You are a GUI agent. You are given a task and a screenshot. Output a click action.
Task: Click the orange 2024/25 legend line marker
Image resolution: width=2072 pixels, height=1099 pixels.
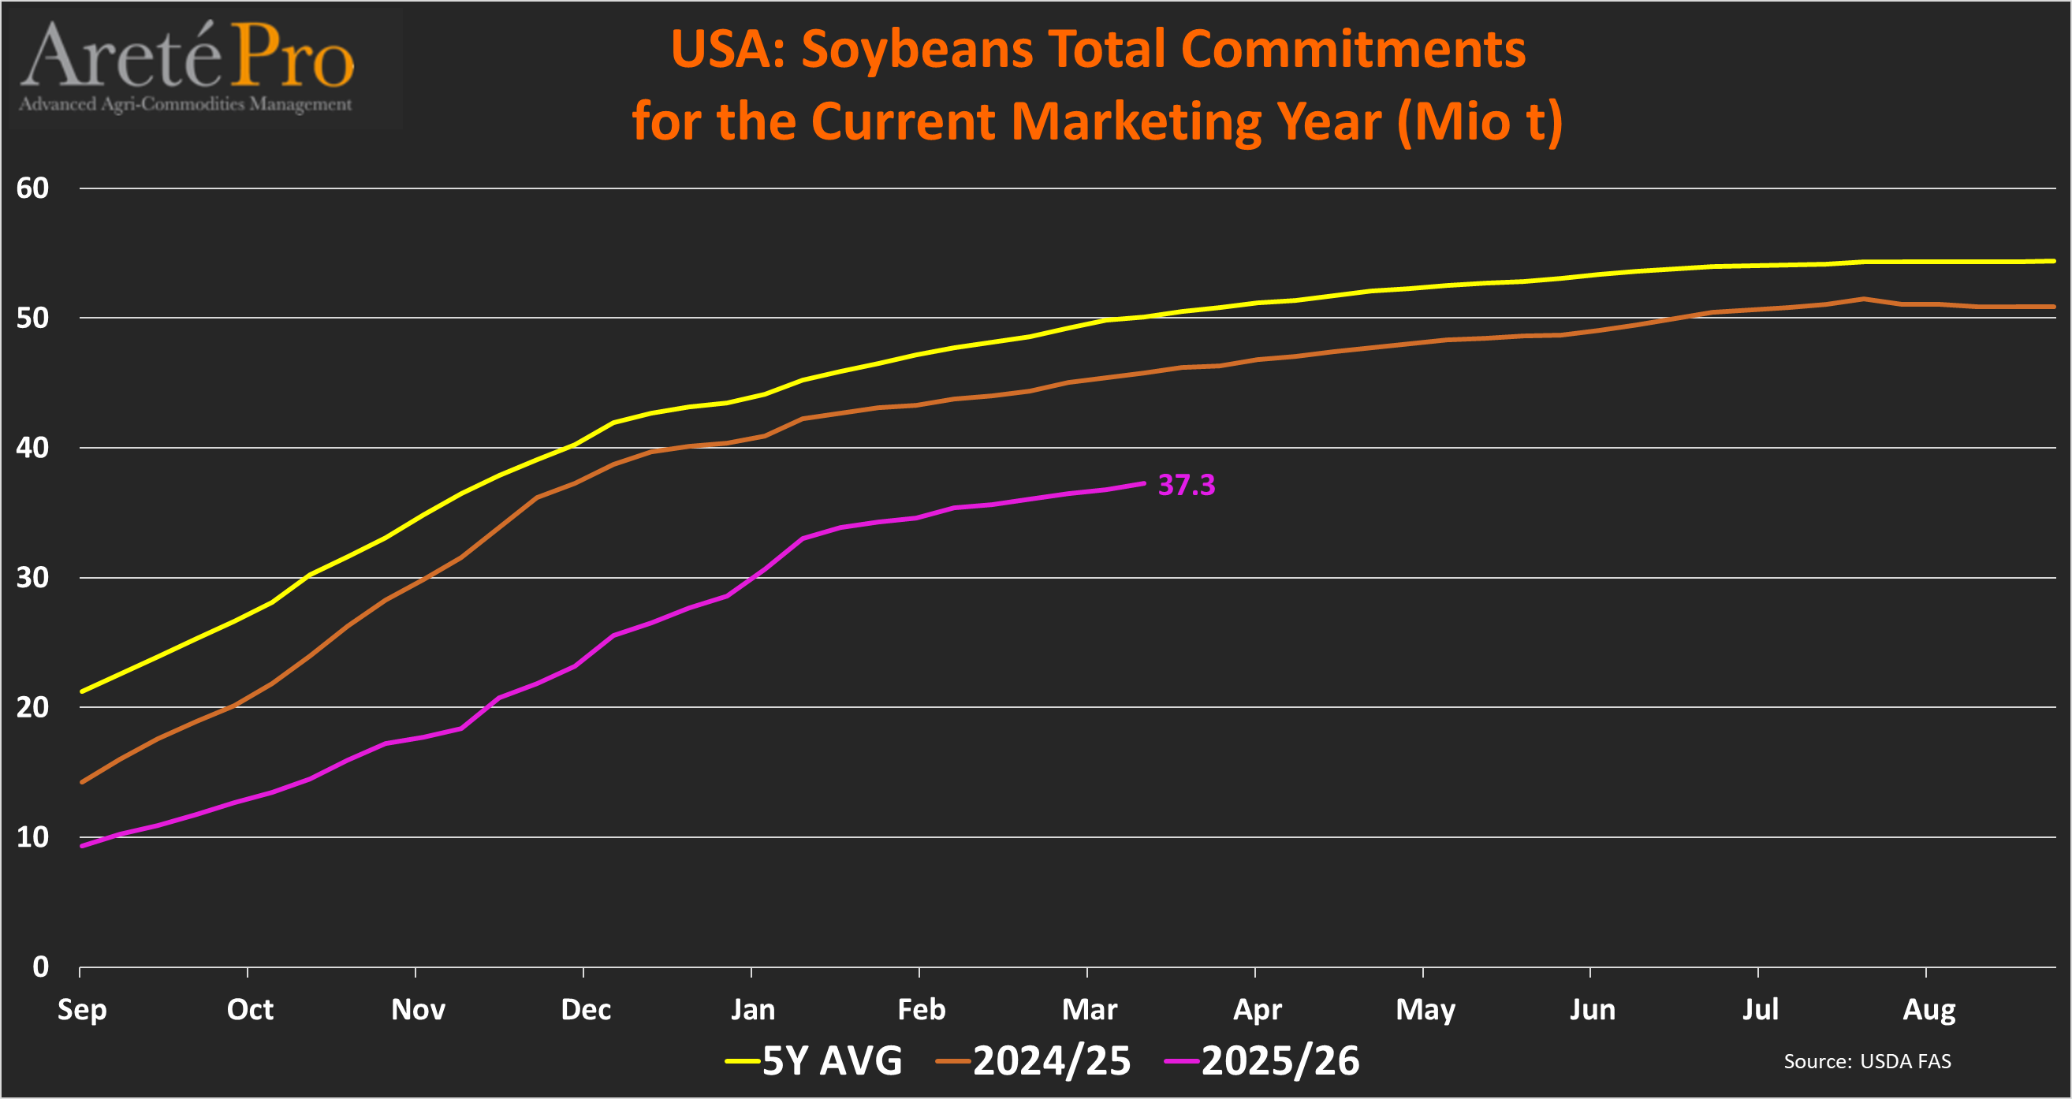(953, 1061)
